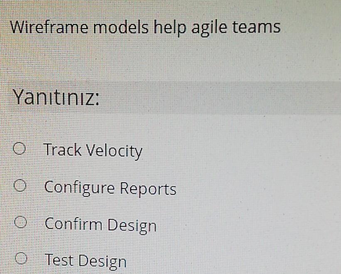The height and width of the screenshot is (274, 341).
Task: Click the Configure Reports option label
Action: pyautogui.click(x=111, y=188)
